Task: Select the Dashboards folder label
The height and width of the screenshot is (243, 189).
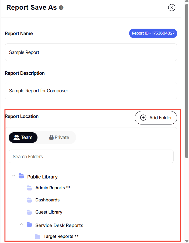Action: click(x=47, y=200)
